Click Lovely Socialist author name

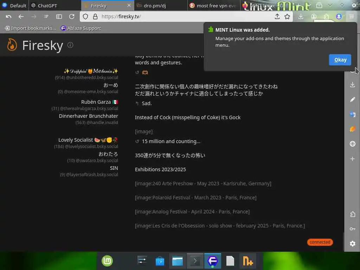(88, 140)
